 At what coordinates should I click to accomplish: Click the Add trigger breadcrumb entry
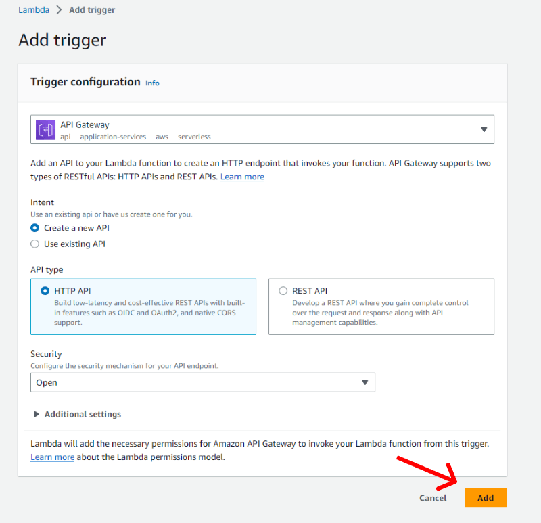pyautogui.click(x=92, y=9)
